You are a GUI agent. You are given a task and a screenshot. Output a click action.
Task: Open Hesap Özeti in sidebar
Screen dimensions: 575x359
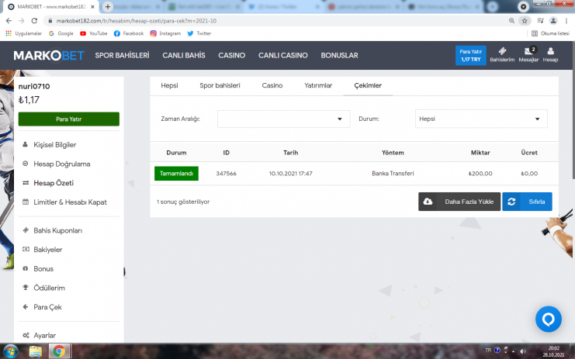coord(54,183)
